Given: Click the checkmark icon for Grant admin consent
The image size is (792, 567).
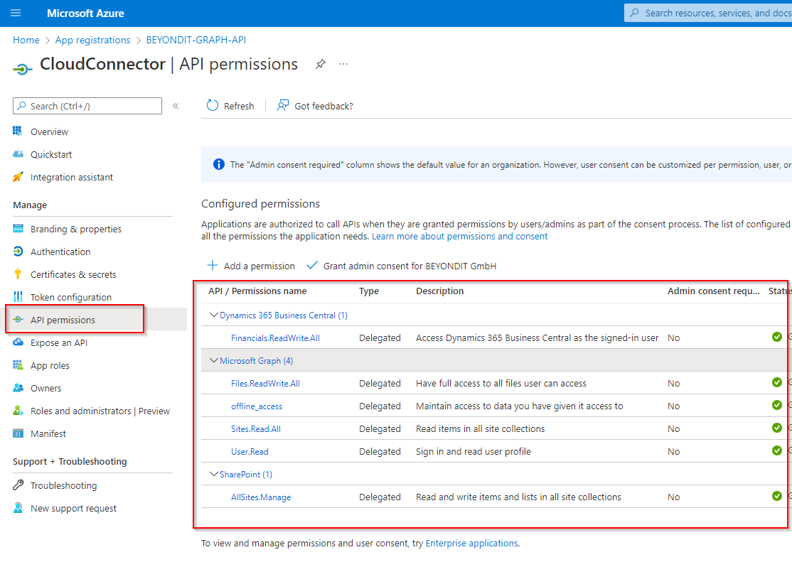Looking at the screenshot, I should pyautogui.click(x=312, y=265).
